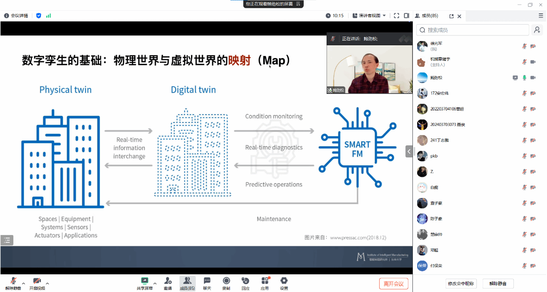Open 设置 settings gear icon
This screenshot has width=547, height=292.
pos(284,283)
